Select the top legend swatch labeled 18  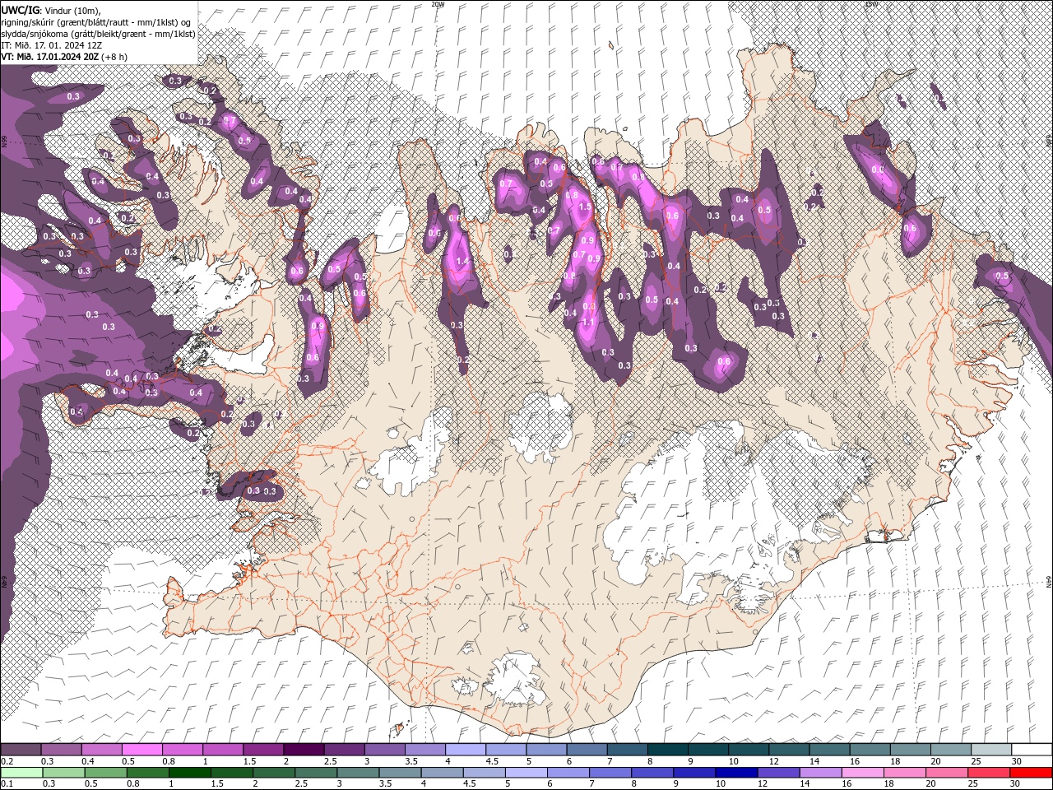coord(909,750)
